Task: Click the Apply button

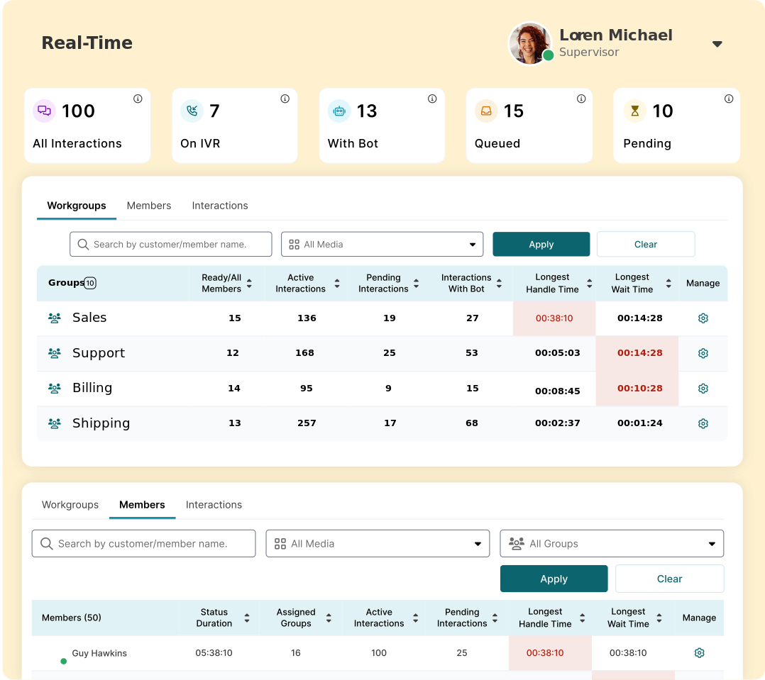Action: [x=541, y=243]
